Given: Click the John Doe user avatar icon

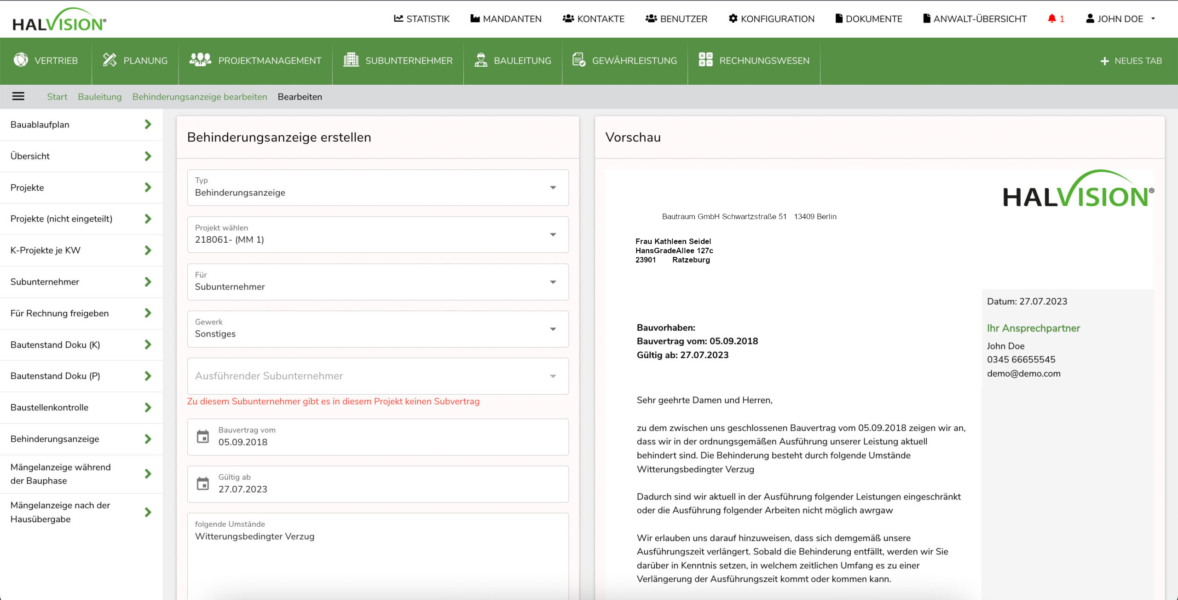Looking at the screenshot, I should click(x=1090, y=18).
